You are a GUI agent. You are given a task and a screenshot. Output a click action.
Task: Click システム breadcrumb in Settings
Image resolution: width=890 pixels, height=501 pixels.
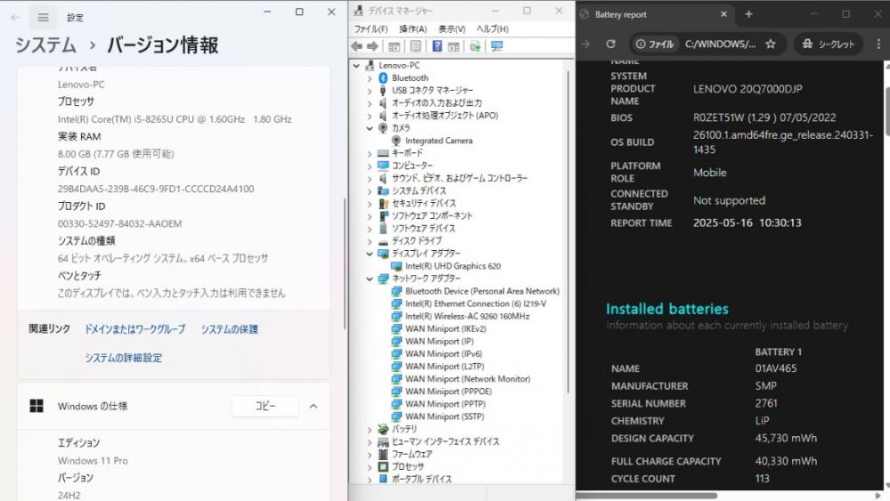(x=45, y=44)
